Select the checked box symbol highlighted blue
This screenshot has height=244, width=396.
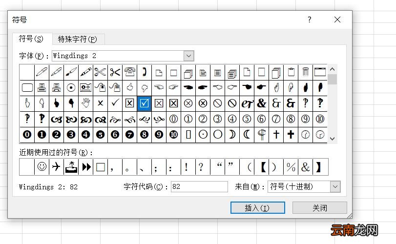pyautogui.click(x=144, y=103)
